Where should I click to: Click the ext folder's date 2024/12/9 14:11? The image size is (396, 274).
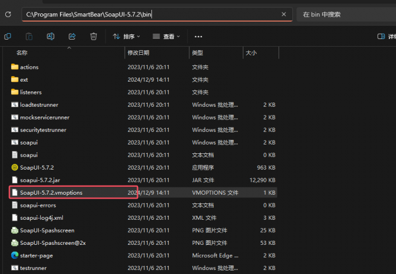pyautogui.click(x=148, y=80)
